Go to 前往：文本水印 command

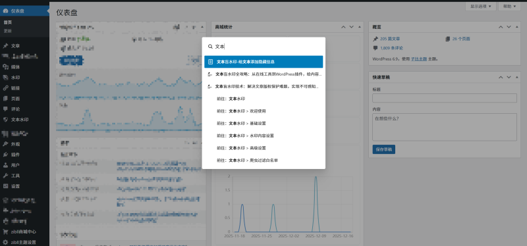[x=263, y=99]
